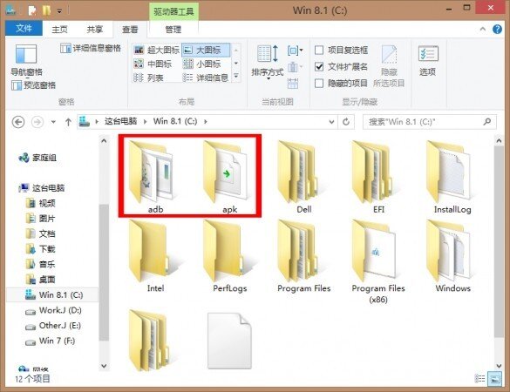Go up one folder level
The height and width of the screenshot is (392, 510).
68,122
